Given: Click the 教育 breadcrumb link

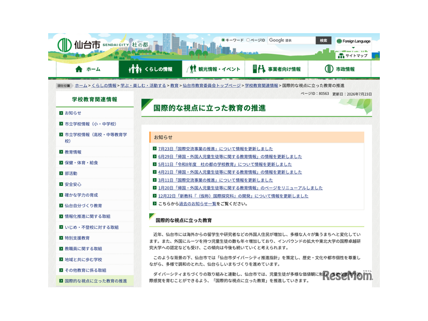Looking at the screenshot, I should point(175,85).
